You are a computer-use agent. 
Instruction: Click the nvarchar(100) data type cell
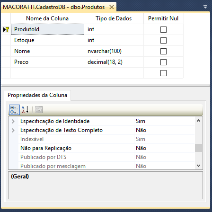[x=114, y=51]
